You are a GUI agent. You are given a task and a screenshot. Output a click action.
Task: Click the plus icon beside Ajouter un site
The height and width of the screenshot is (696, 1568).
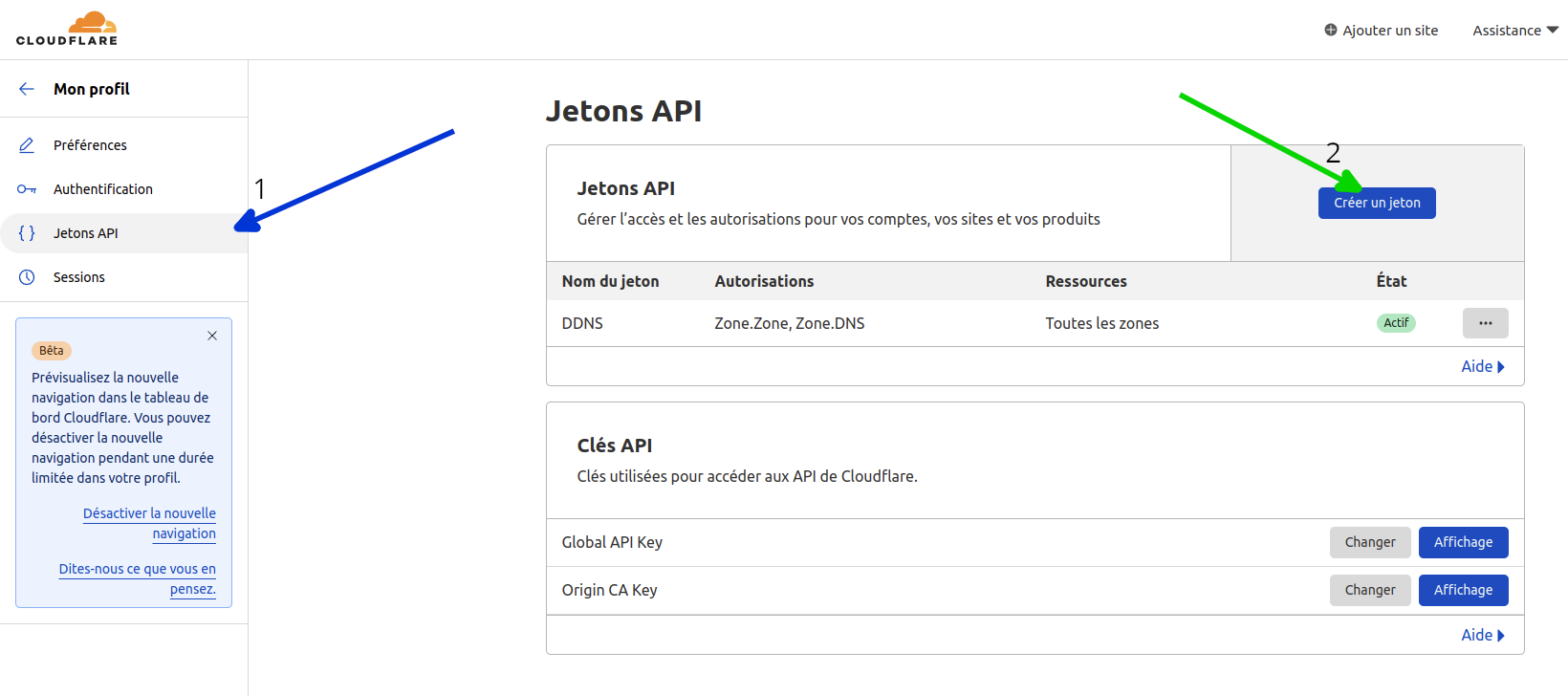coord(1330,30)
